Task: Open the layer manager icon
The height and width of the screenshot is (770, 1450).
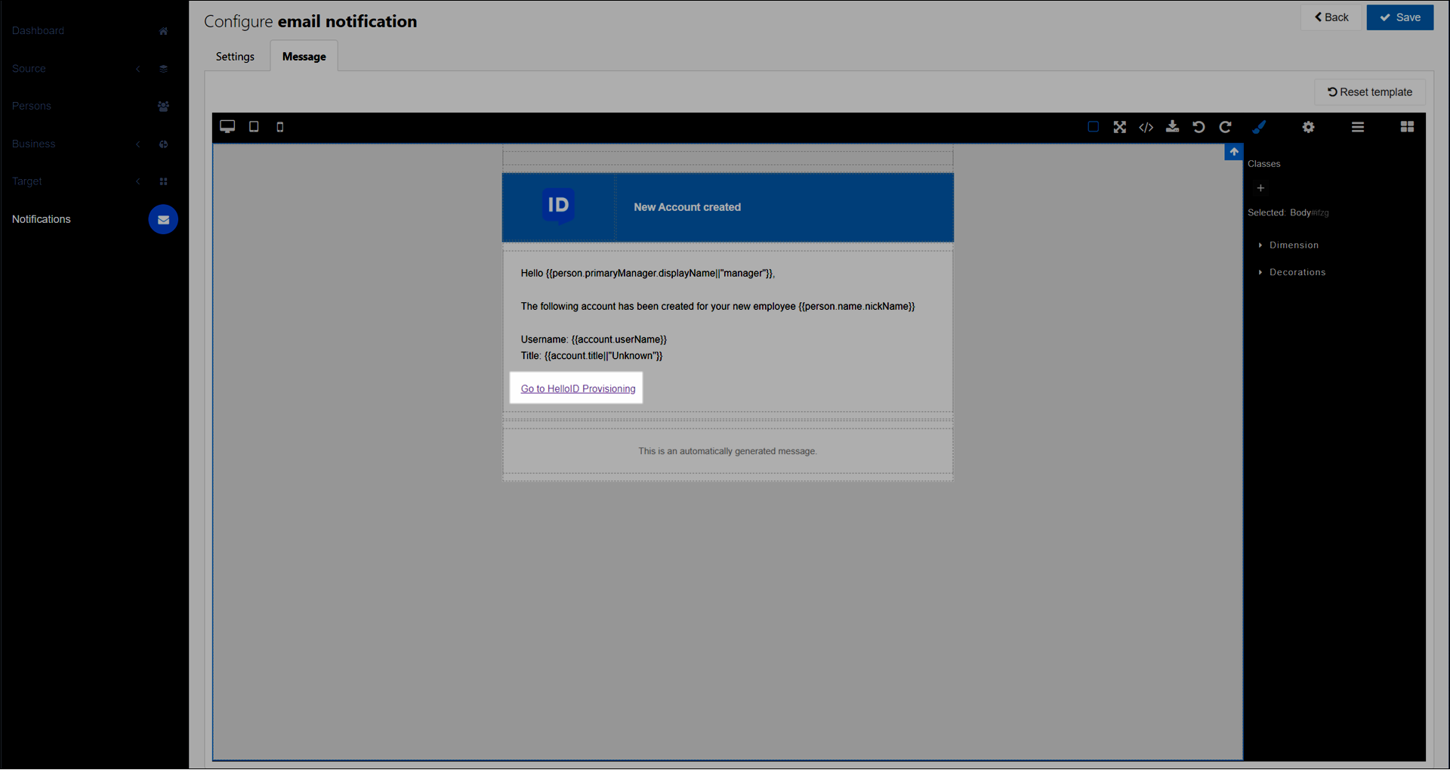Action: (x=1358, y=127)
